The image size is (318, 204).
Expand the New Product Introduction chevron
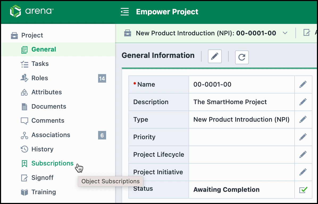coord(285,33)
